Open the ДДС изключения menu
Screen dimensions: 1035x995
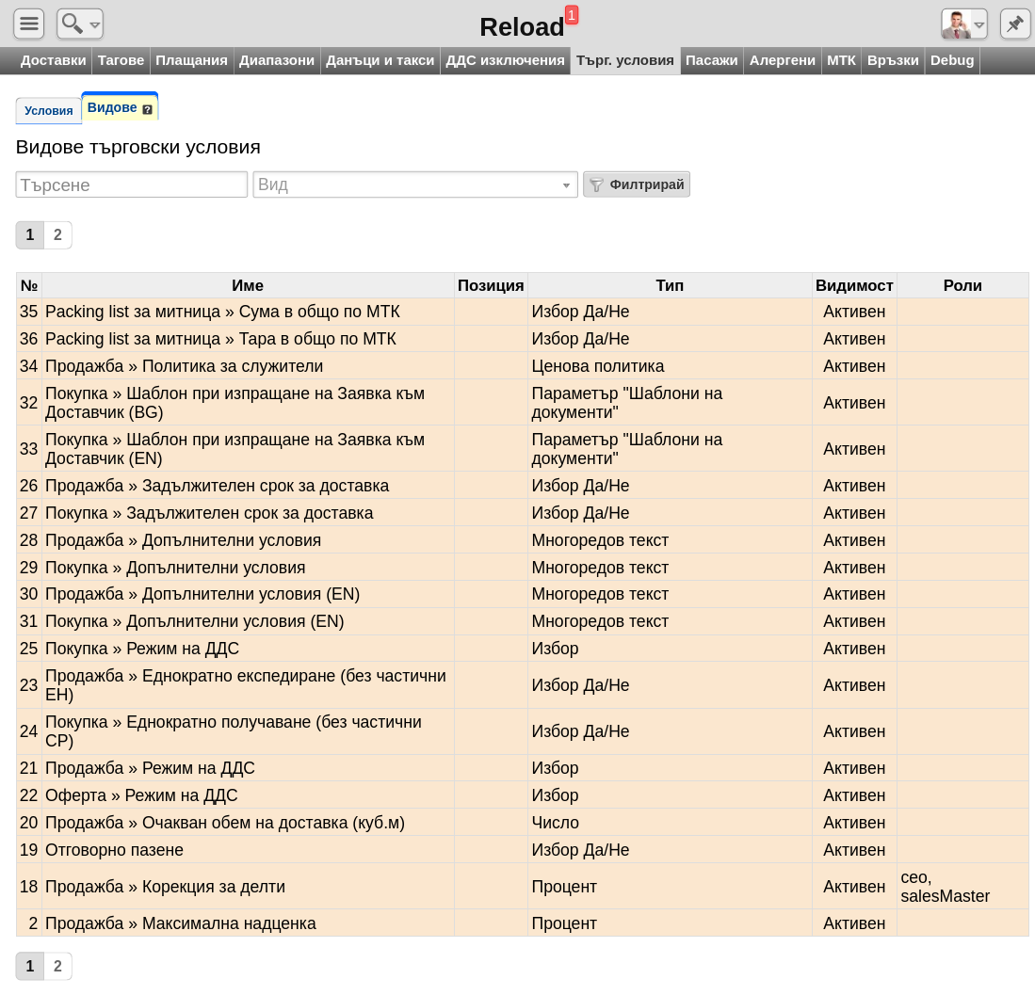tap(505, 60)
